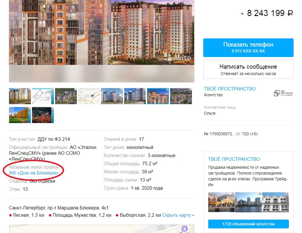The width and height of the screenshot is (302, 233).
Task: Collapse the map with Скрыть карту
Action: click(178, 215)
